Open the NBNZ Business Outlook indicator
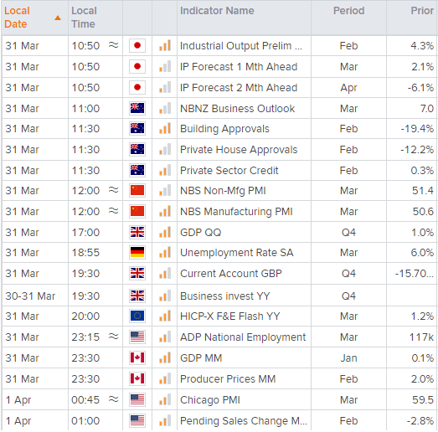Viewport: 438px width, 432px height. [237, 108]
